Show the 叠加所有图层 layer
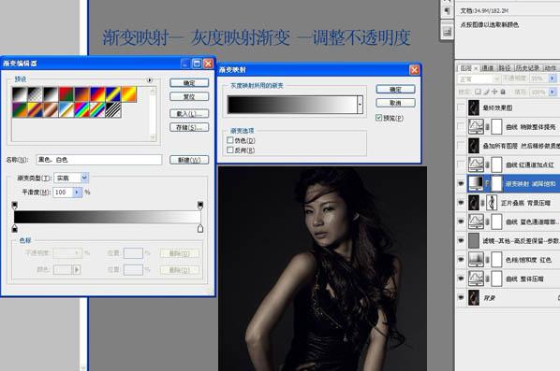 click(462, 146)
